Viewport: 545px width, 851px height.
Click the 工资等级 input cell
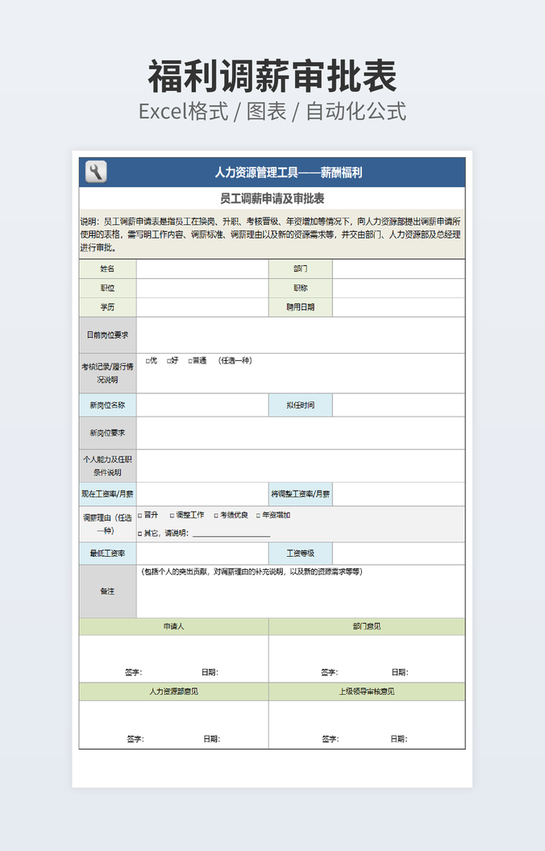tap(398, 554)
